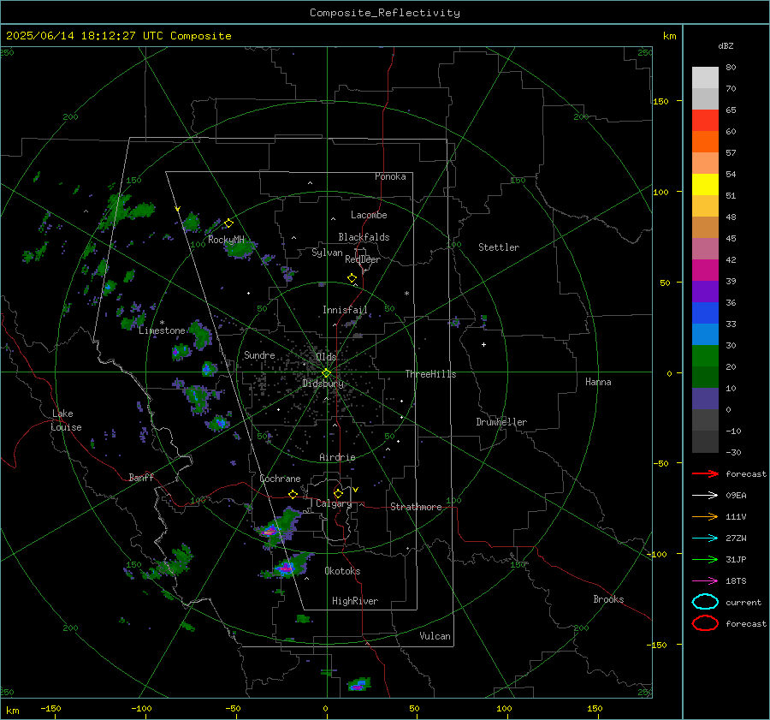Image resolution: width=770 pixels, height=720 pixels.
Task: Click the red forecast arrow in legend
Action: [705, 473]
